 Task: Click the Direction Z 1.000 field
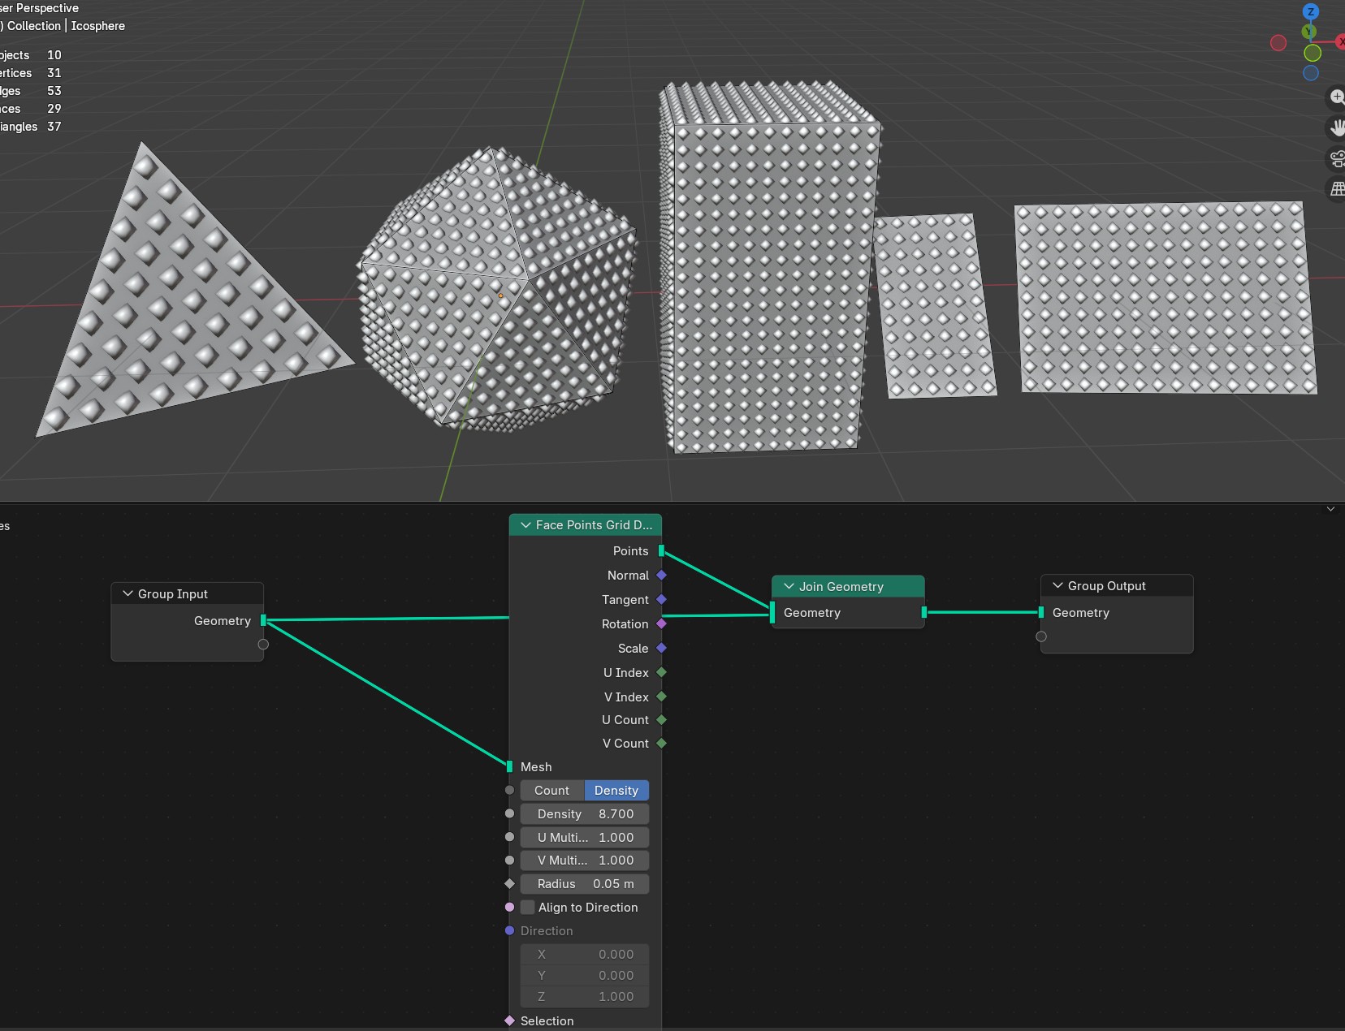click(x=585, y=996)
